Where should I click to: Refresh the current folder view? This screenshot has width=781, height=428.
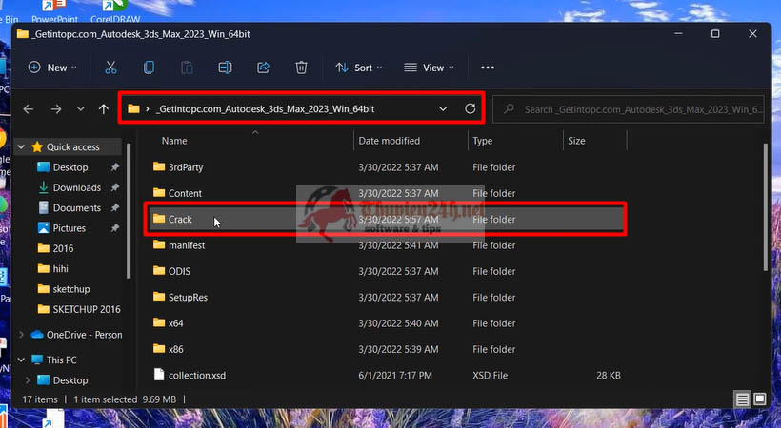click(470, 109)
